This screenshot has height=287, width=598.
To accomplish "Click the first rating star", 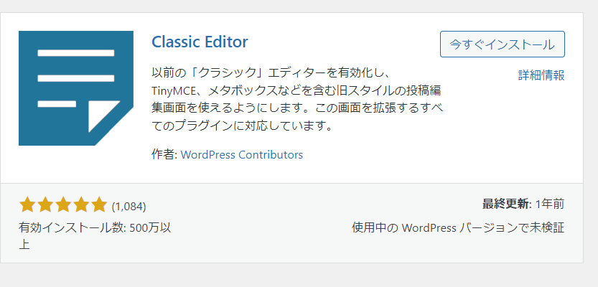I will (27, 205).
